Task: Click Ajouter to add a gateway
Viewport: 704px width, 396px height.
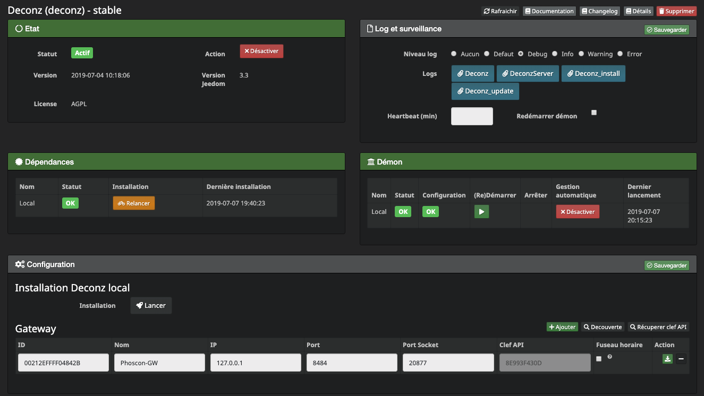Action: coord(562,327)
